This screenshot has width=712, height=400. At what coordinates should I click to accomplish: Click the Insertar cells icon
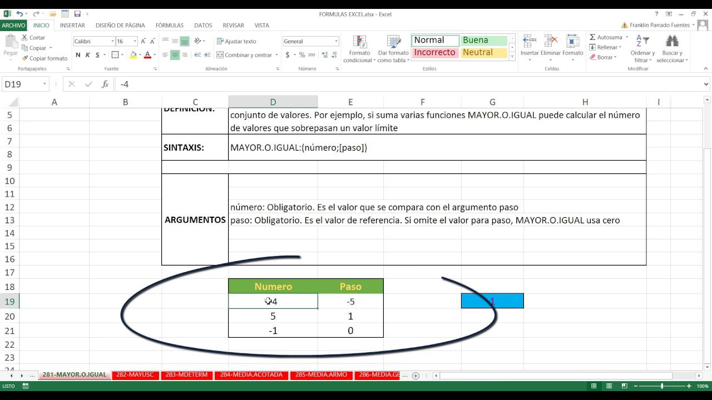pos(530,42)
